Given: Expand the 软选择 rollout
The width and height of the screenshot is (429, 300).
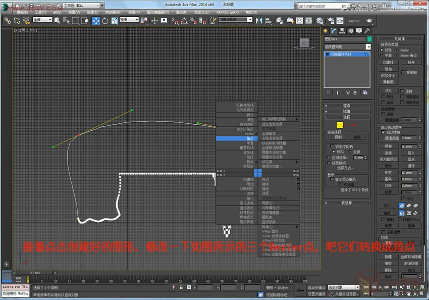Looking at the screenshot, I should point(347,203).
